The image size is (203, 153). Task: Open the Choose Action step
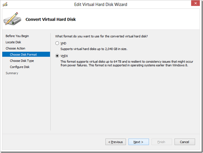pos(15,48)
